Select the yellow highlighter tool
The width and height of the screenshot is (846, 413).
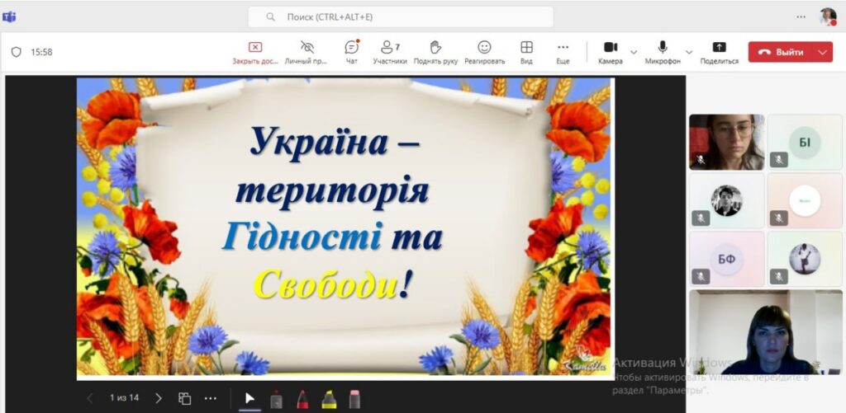(x=329, y=399)
